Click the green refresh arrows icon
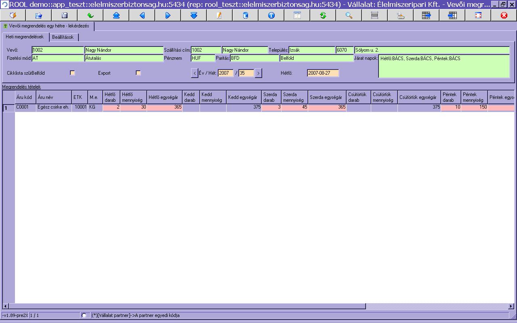This screenshot has height=323, width=517. coord(323,15)
